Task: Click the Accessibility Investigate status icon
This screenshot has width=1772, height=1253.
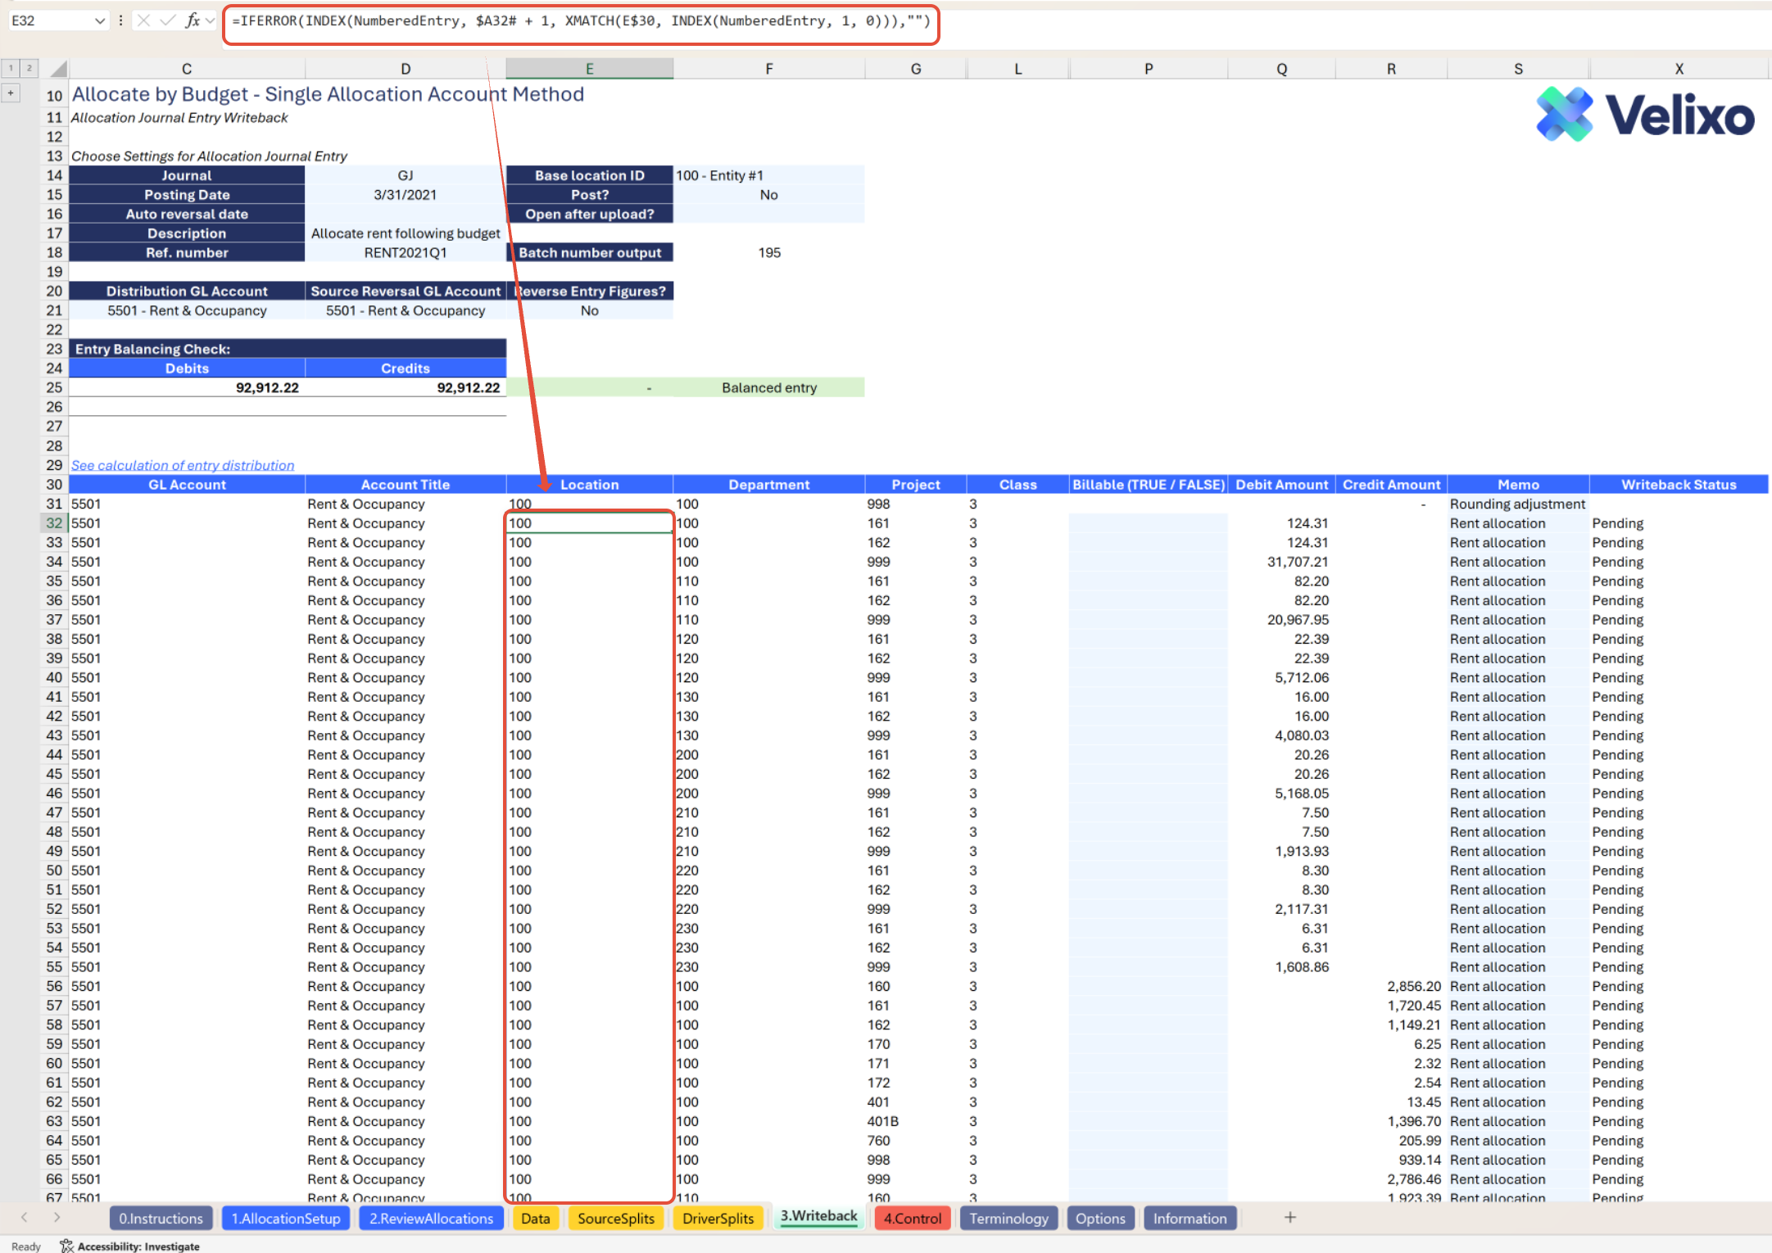Action: [x=67, y=1246]
